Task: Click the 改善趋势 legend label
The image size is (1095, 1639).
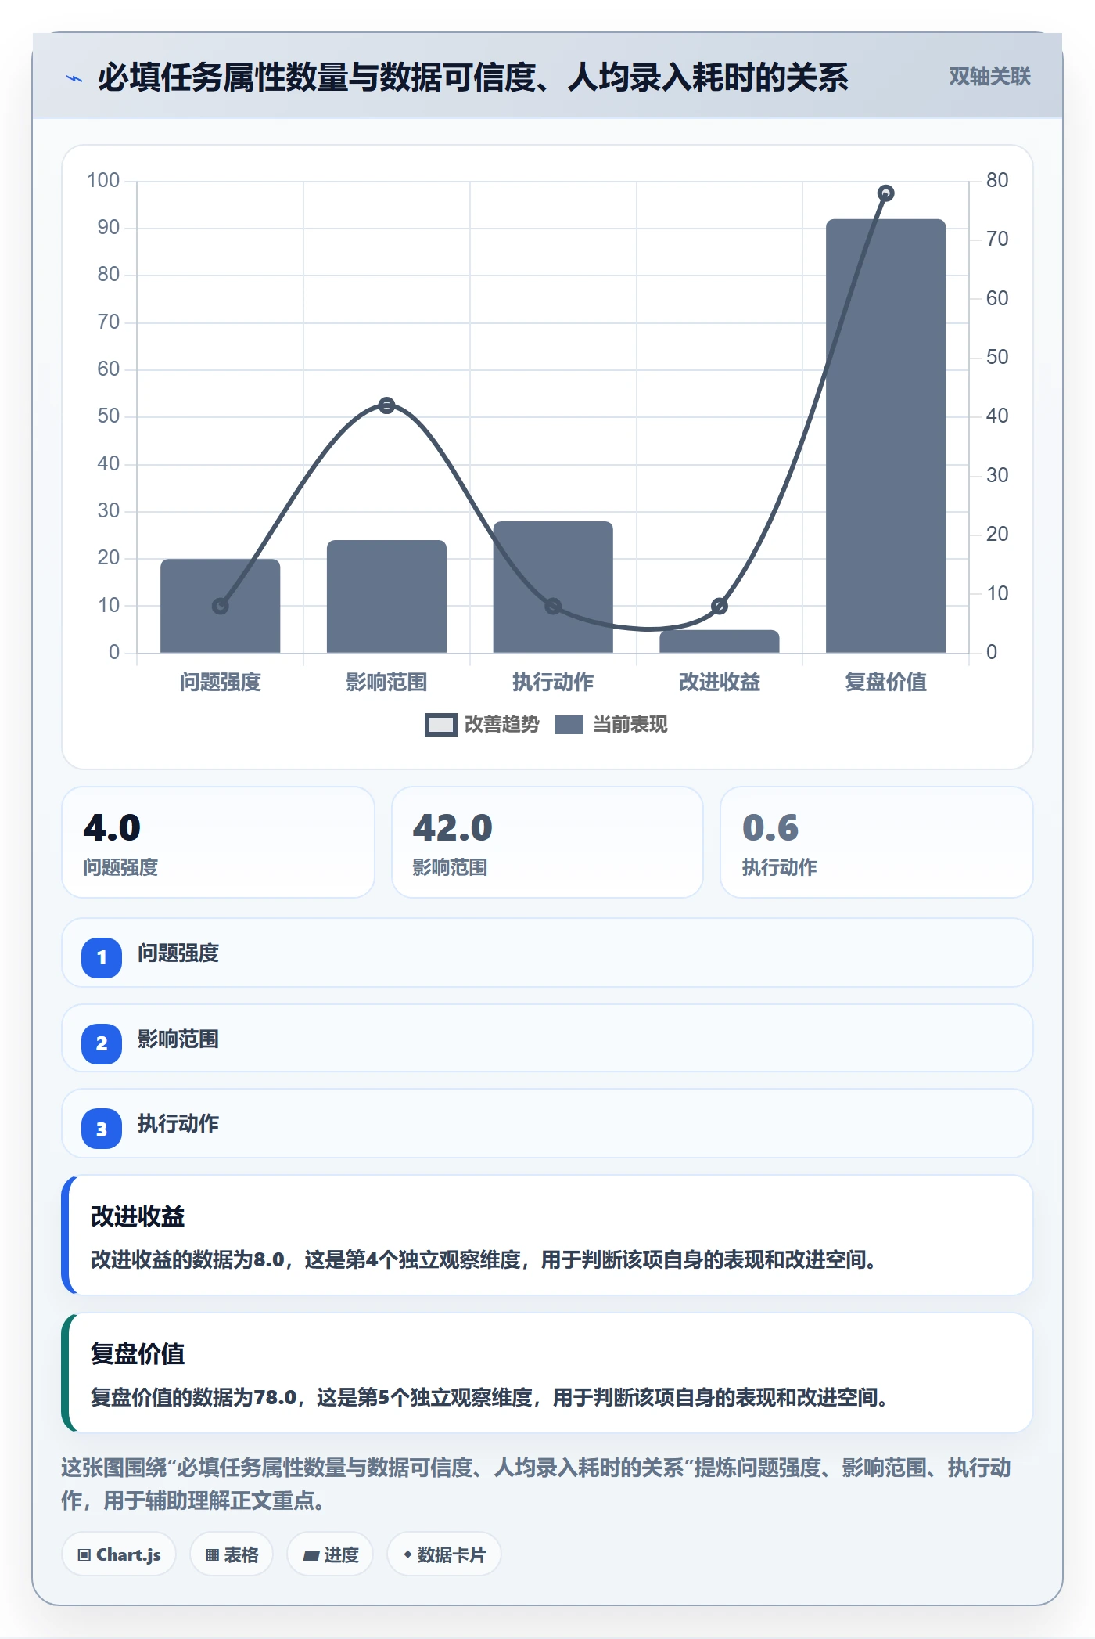Action: click(x=501, y=725)
